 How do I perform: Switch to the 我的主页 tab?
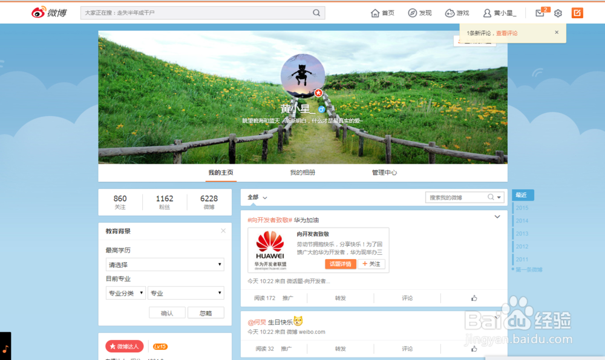(221, 173)
